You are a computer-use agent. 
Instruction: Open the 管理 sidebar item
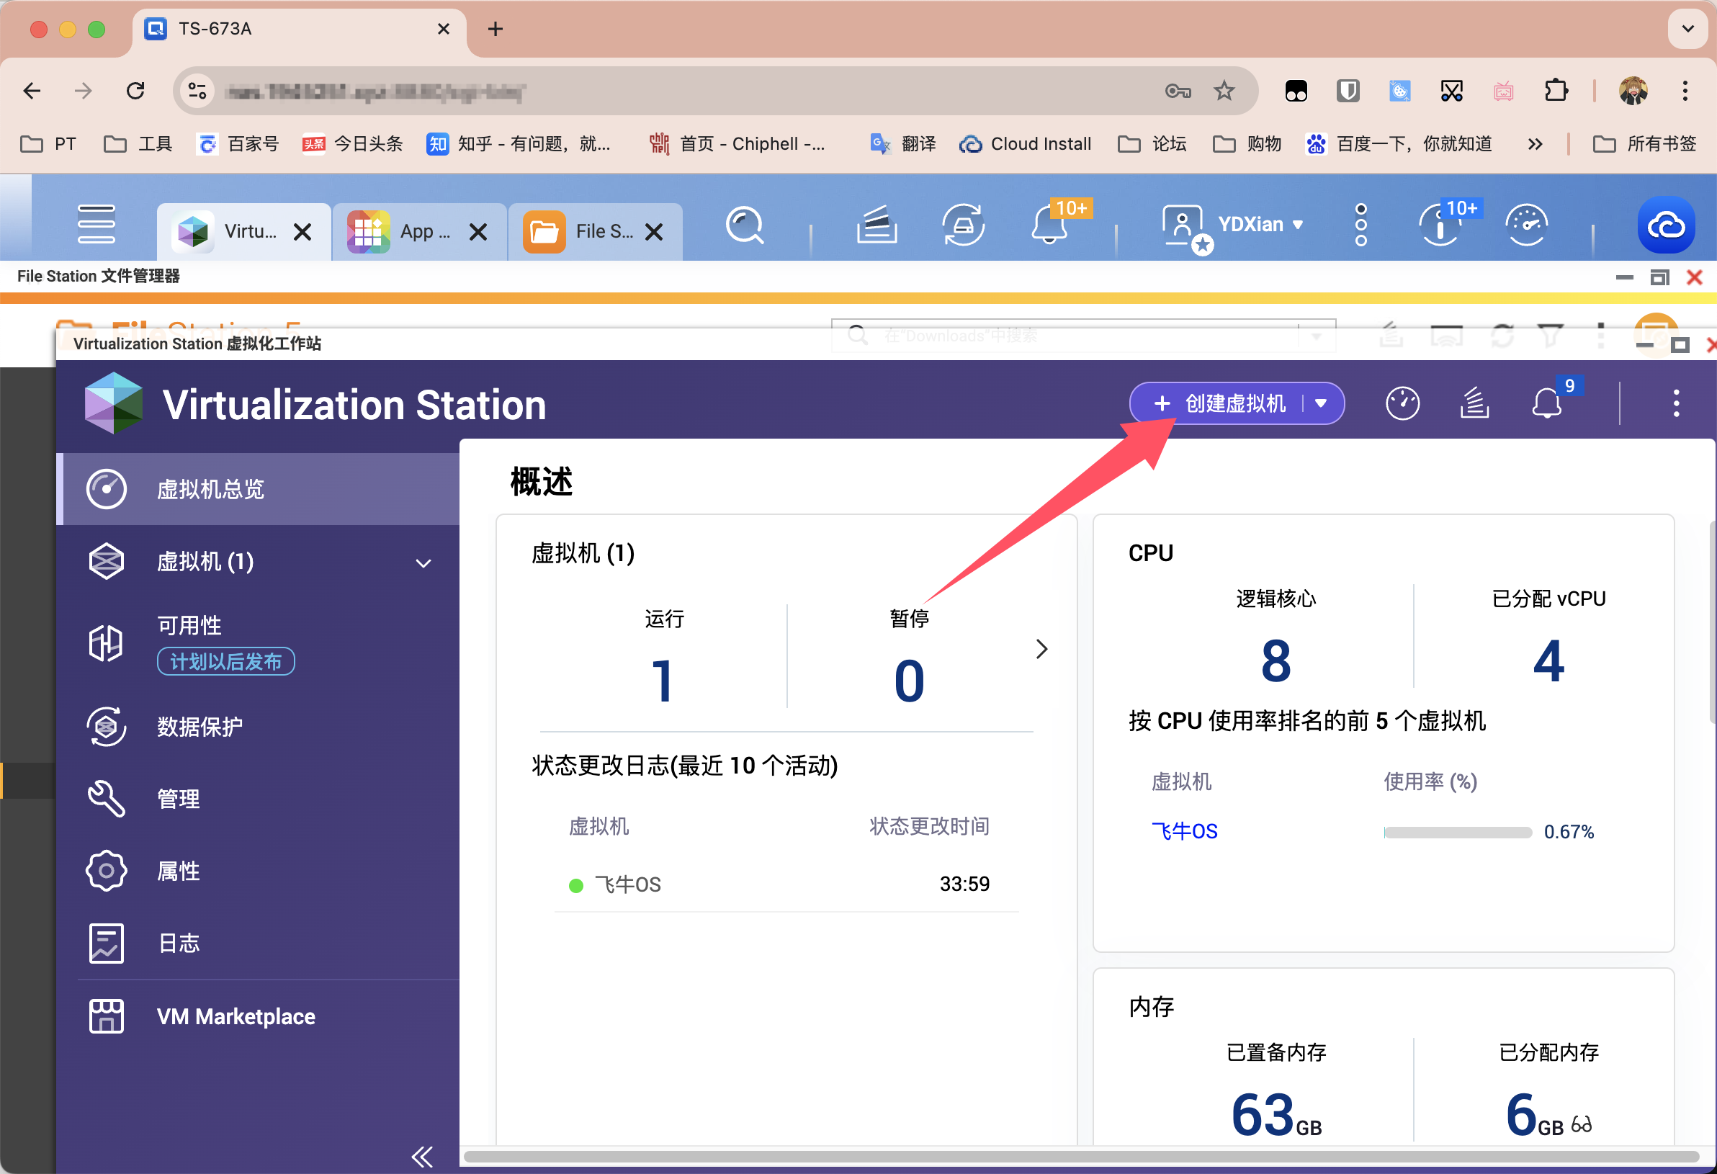258,799
